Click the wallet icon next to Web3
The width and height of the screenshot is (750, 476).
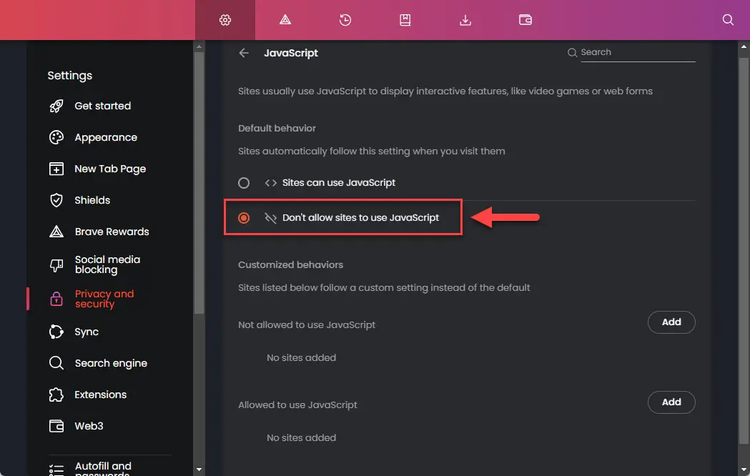(x=56, y=426)
